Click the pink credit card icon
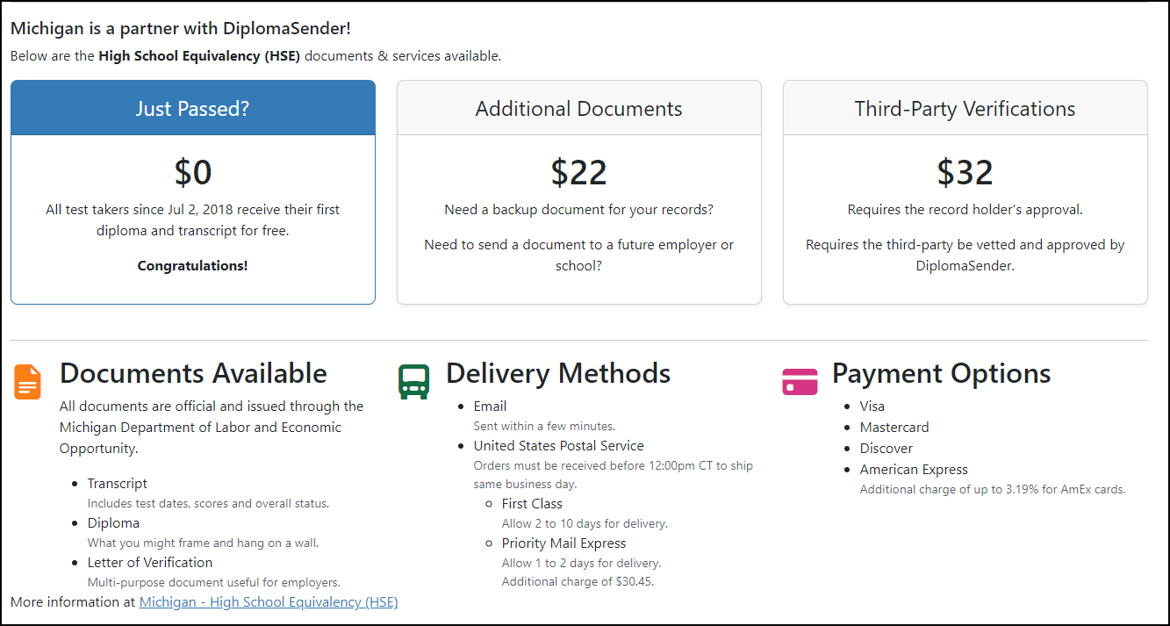The height and width of the screenshot is (626, 1170). (800, 382)
